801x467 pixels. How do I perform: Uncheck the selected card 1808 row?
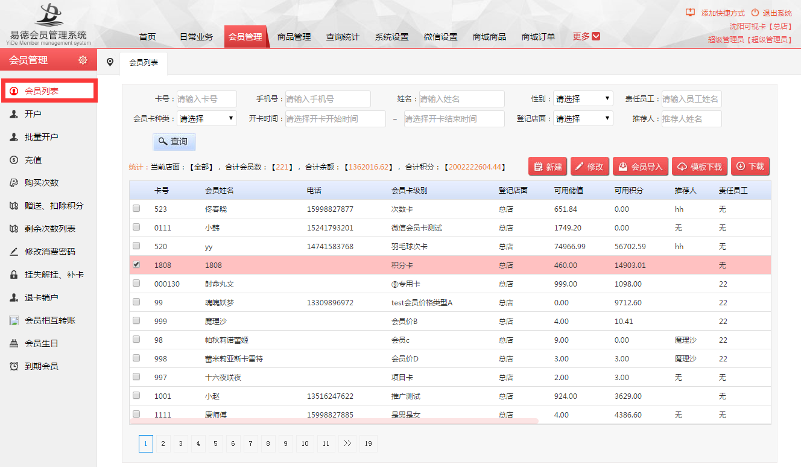pos(136,264)
